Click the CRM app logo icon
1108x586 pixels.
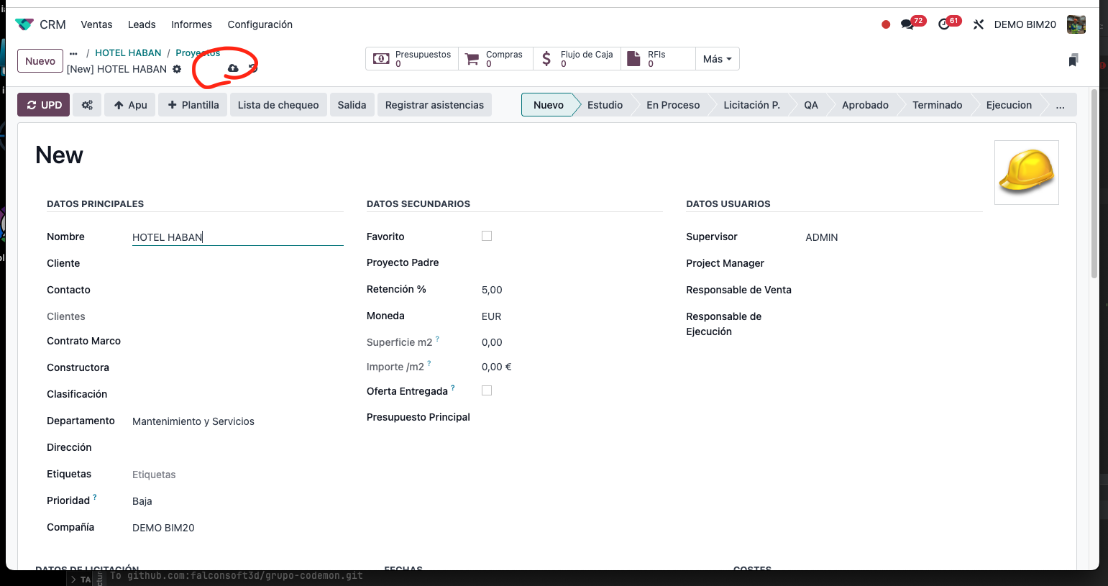pos(24,24)
